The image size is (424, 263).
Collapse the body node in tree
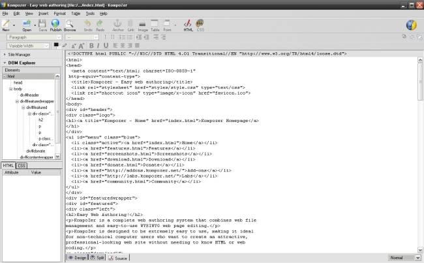(11, 89)
